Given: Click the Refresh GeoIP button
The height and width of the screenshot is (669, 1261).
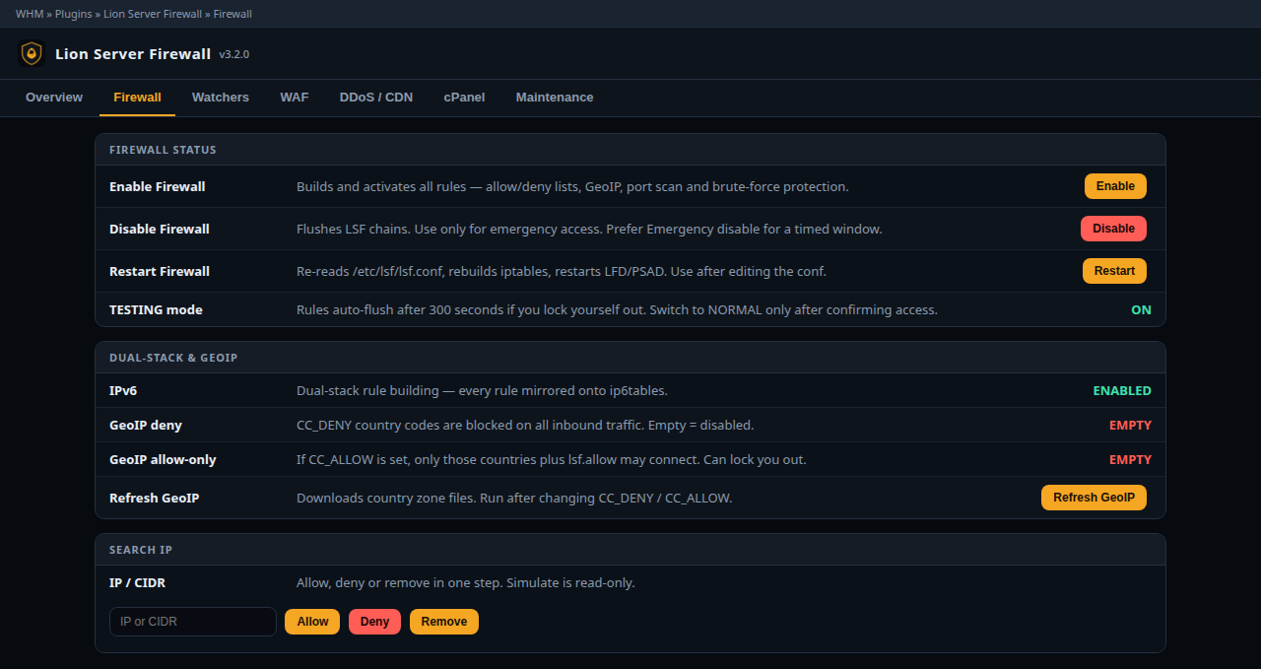Looking at the screenshot, I should [x=1094, y=498].
